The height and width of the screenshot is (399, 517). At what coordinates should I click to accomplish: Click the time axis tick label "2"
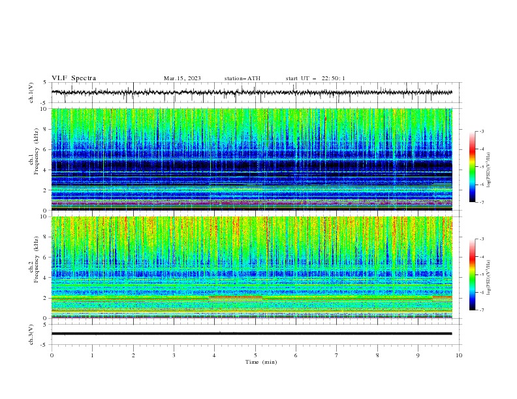coord(133,355)
